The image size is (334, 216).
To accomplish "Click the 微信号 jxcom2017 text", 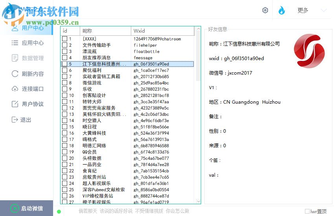I will [231, 73].
